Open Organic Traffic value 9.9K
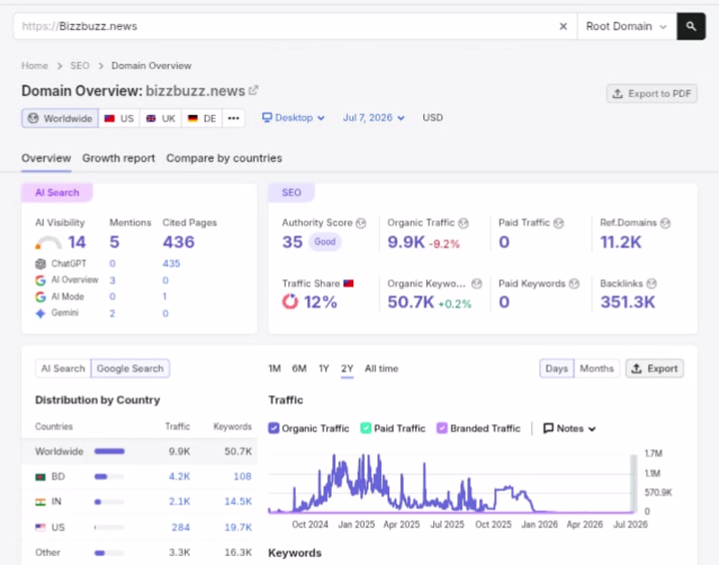Viewport: 719px width, 565px height. [406, 242]
